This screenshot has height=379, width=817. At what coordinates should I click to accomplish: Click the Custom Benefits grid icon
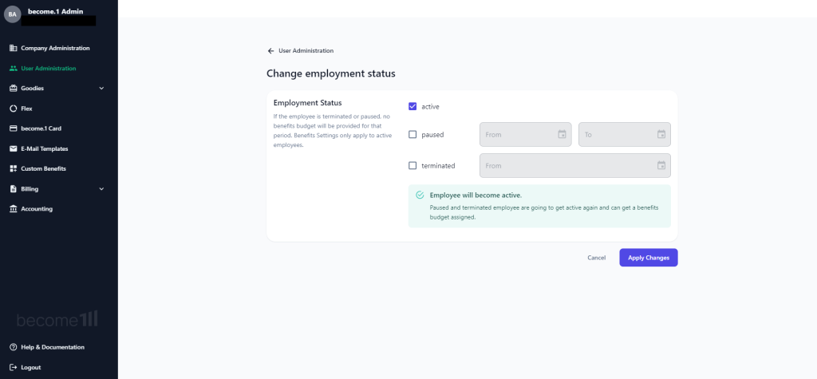click(14, 168)
